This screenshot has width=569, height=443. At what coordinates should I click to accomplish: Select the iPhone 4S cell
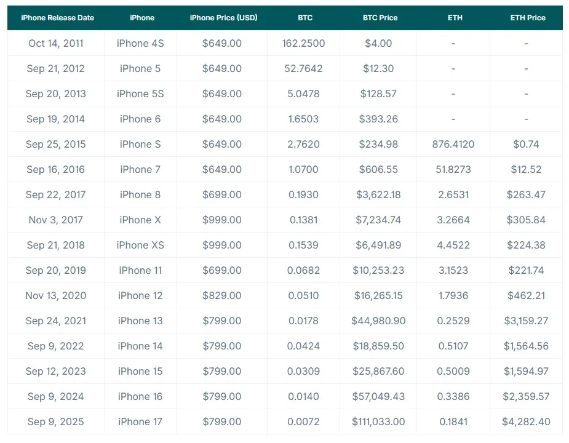point(140,43)
